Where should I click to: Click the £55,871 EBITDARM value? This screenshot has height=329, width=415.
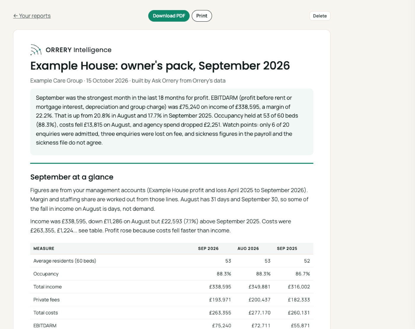[x=300, y=326]
